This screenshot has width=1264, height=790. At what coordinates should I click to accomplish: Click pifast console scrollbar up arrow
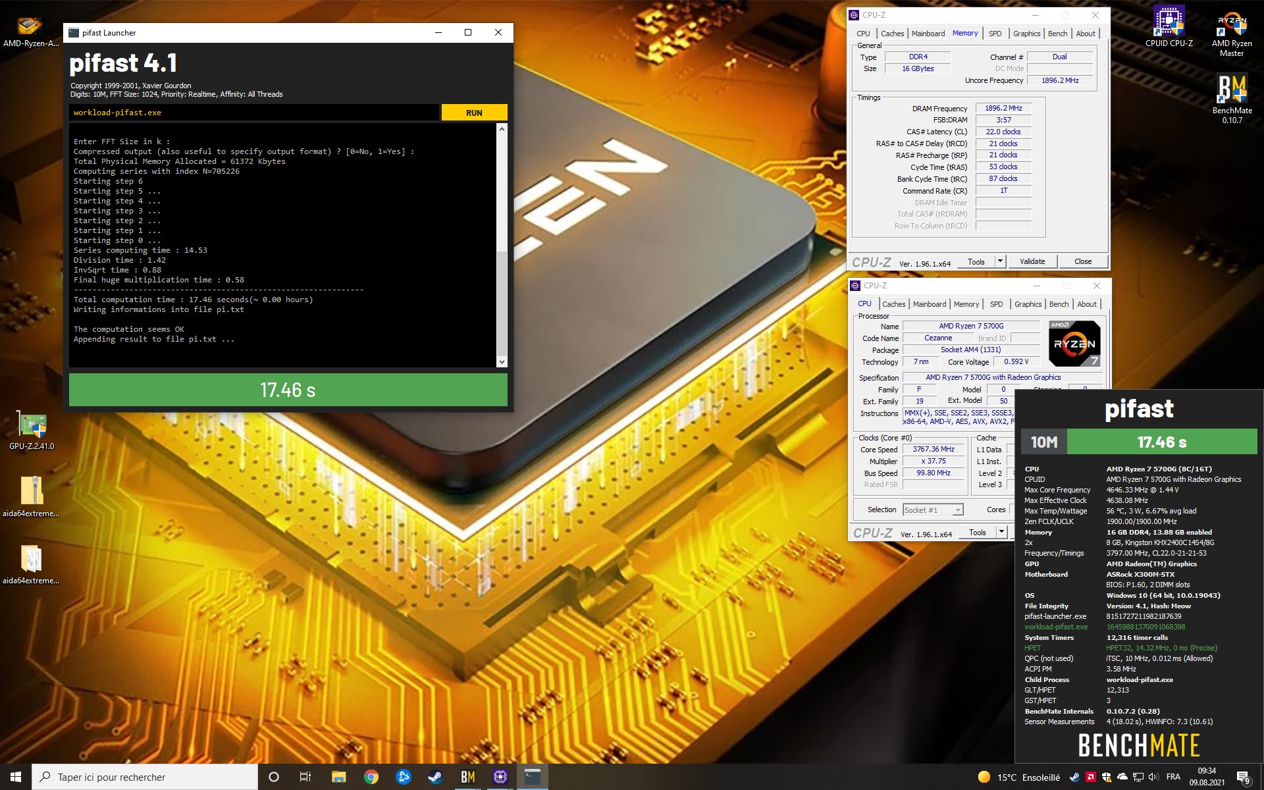[502, 129]
